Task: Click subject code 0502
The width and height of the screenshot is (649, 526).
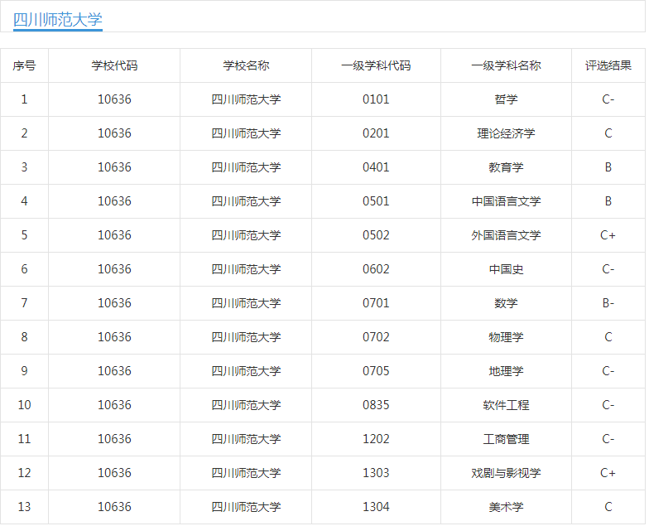Action: pos(376,235)
